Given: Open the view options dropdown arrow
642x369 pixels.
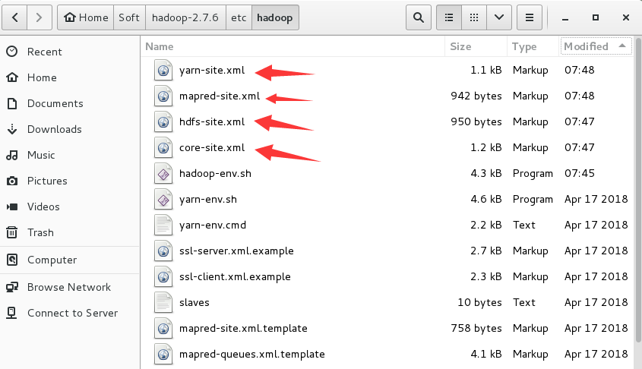Looking at the screenshot, I should click(x=499, y=17).
